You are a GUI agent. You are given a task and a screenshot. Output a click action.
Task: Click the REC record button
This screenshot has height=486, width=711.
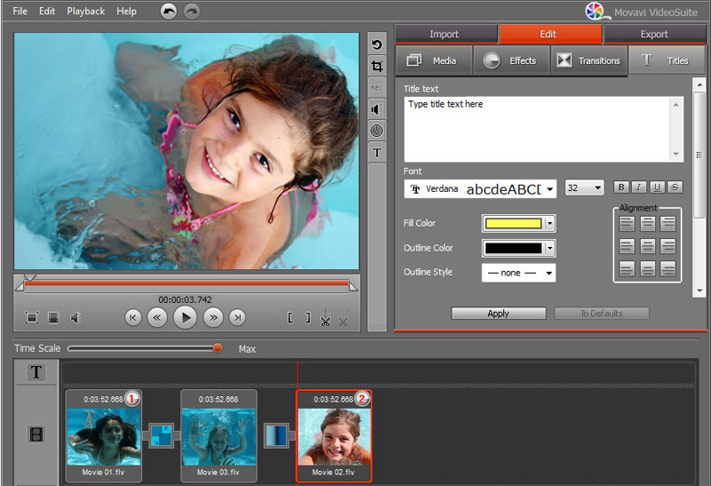377,87
